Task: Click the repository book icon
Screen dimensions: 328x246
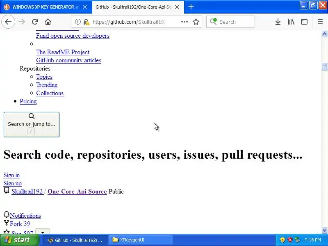Action: coord(7,190)
